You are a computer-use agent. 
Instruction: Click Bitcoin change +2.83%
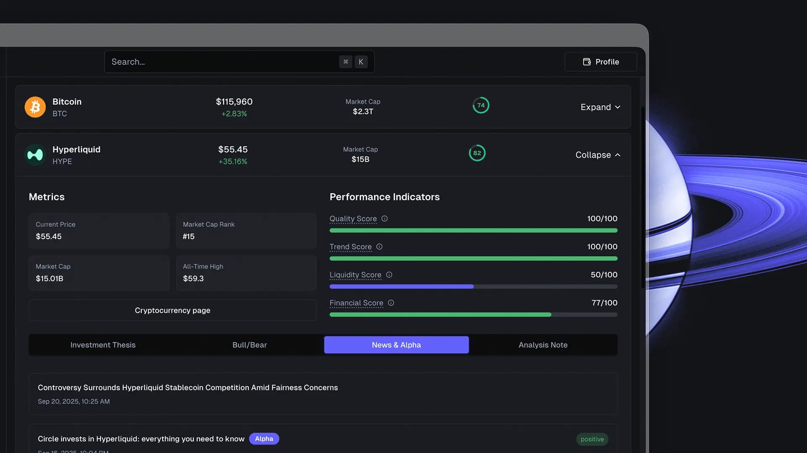tap(234, 114)
